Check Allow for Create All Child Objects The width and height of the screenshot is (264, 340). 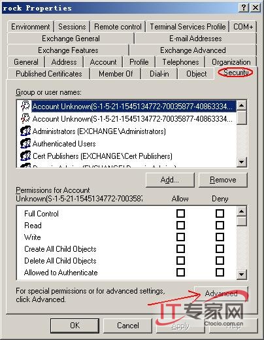(x=180, y=248)
